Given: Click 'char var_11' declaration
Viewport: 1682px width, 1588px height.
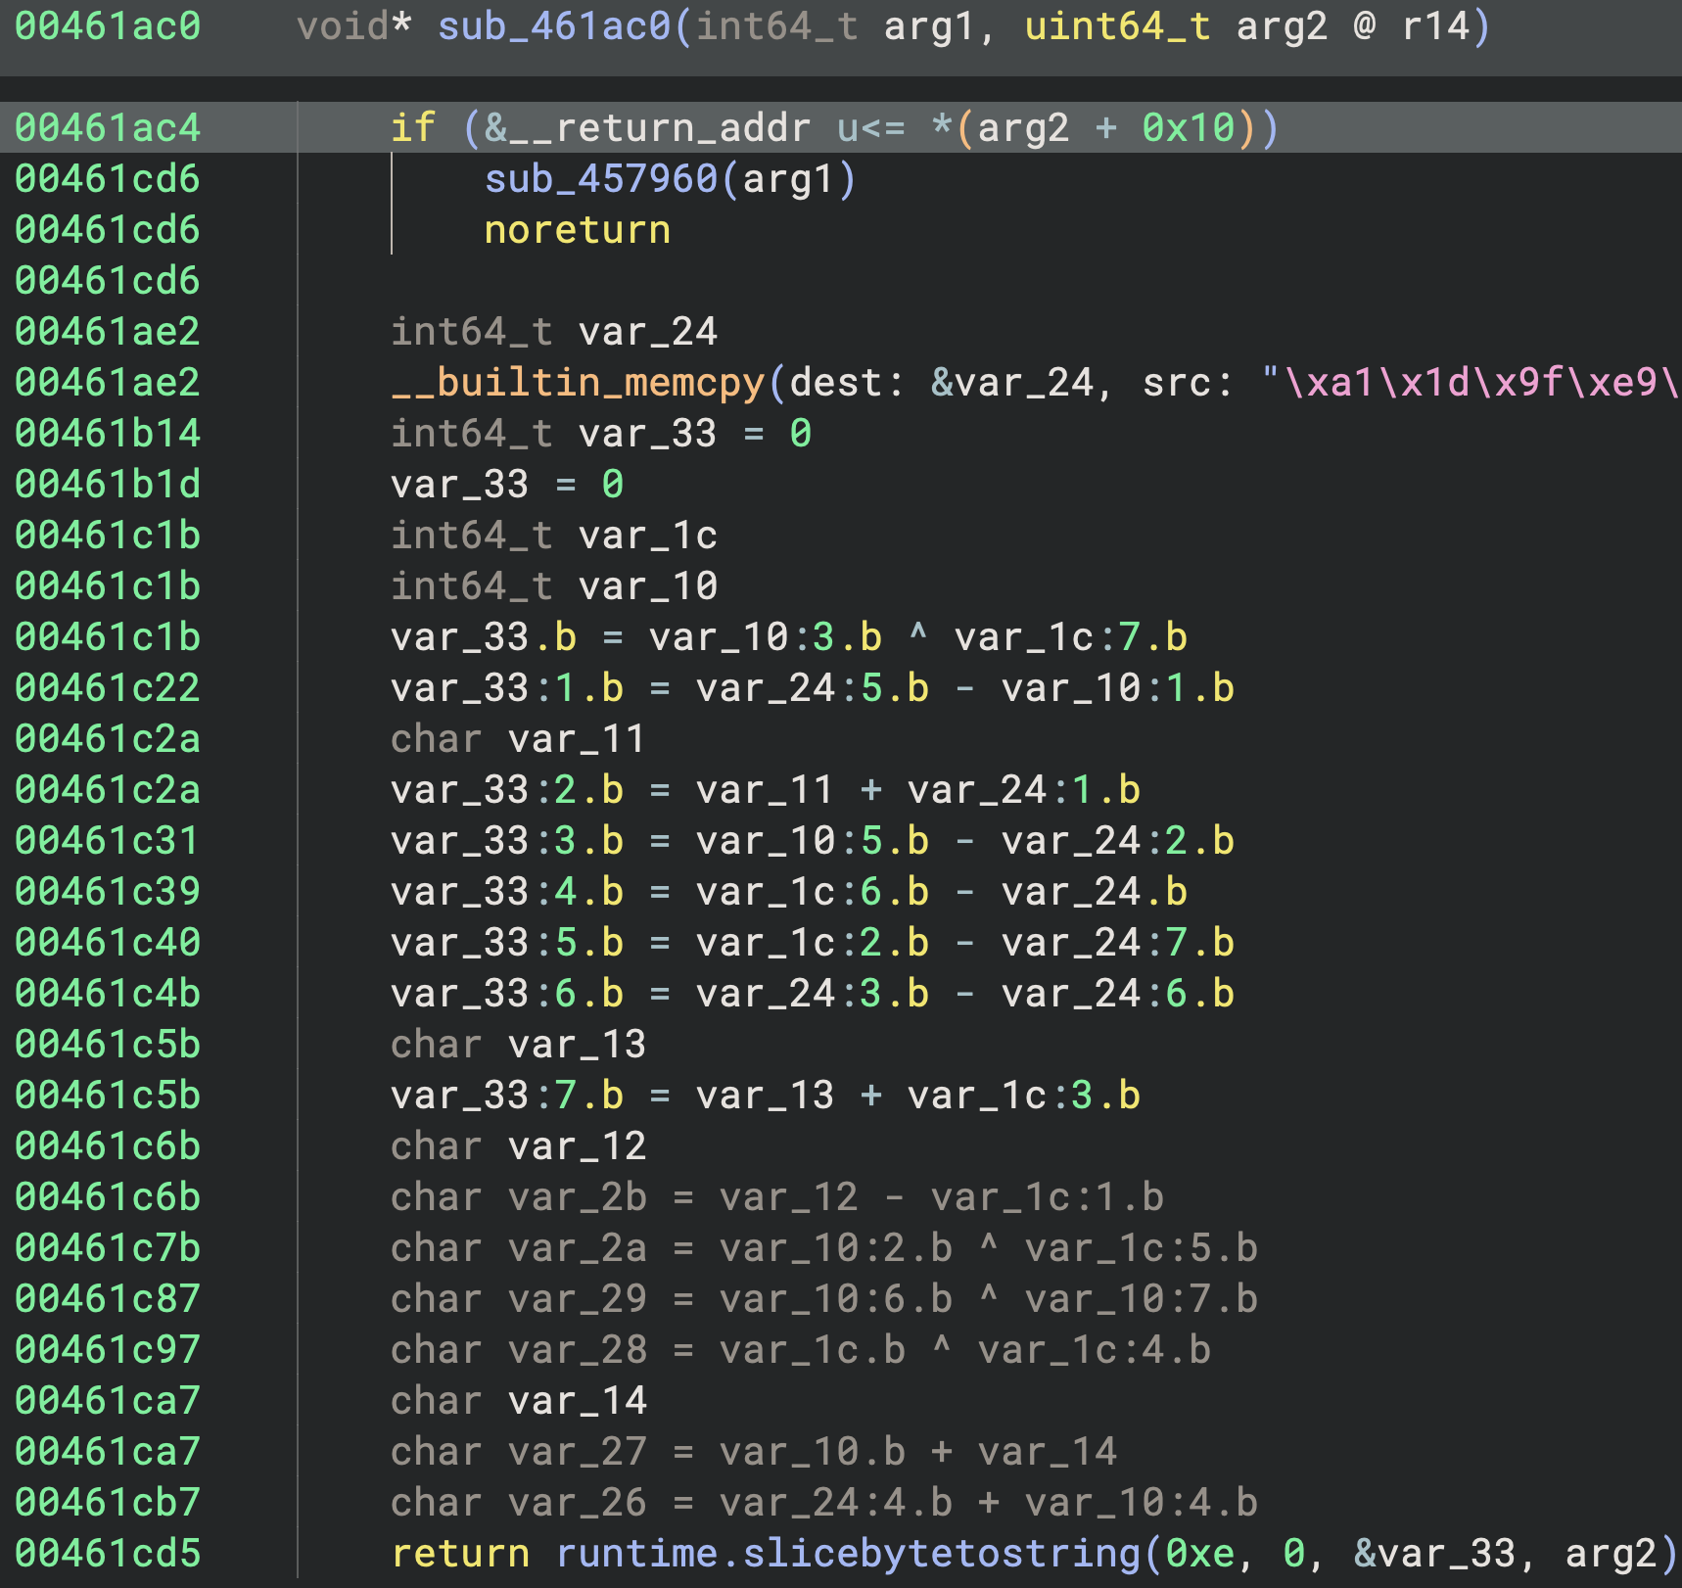Looking at the screenshot, I should click(518, 739).
